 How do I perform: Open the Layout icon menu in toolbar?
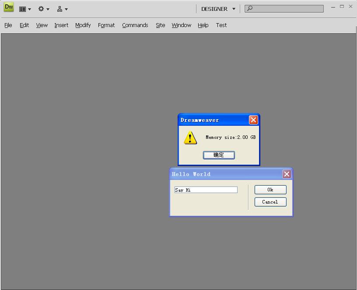click(23, 9)
